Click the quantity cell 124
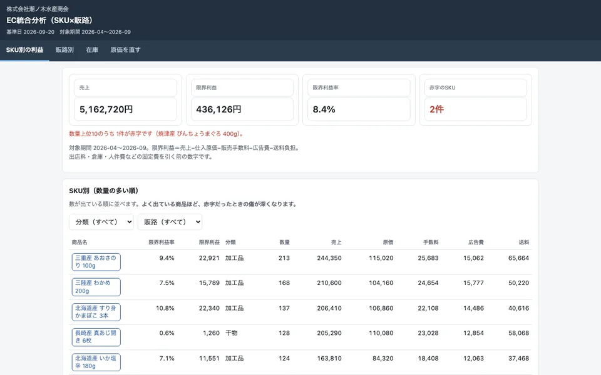 coord(284,358)
